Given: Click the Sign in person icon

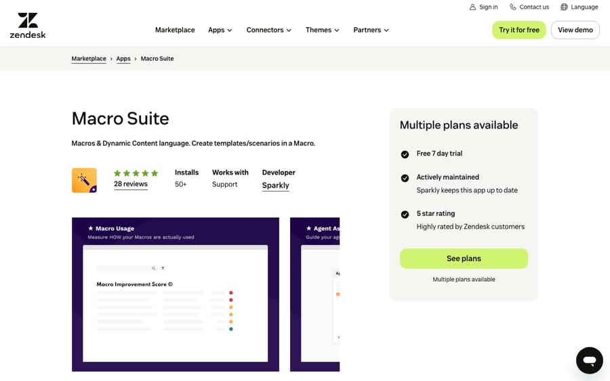Looking at the screenshot, I should [472, 7].
